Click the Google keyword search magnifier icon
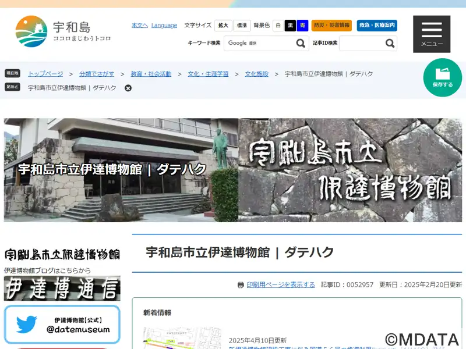 click(301, 43)
